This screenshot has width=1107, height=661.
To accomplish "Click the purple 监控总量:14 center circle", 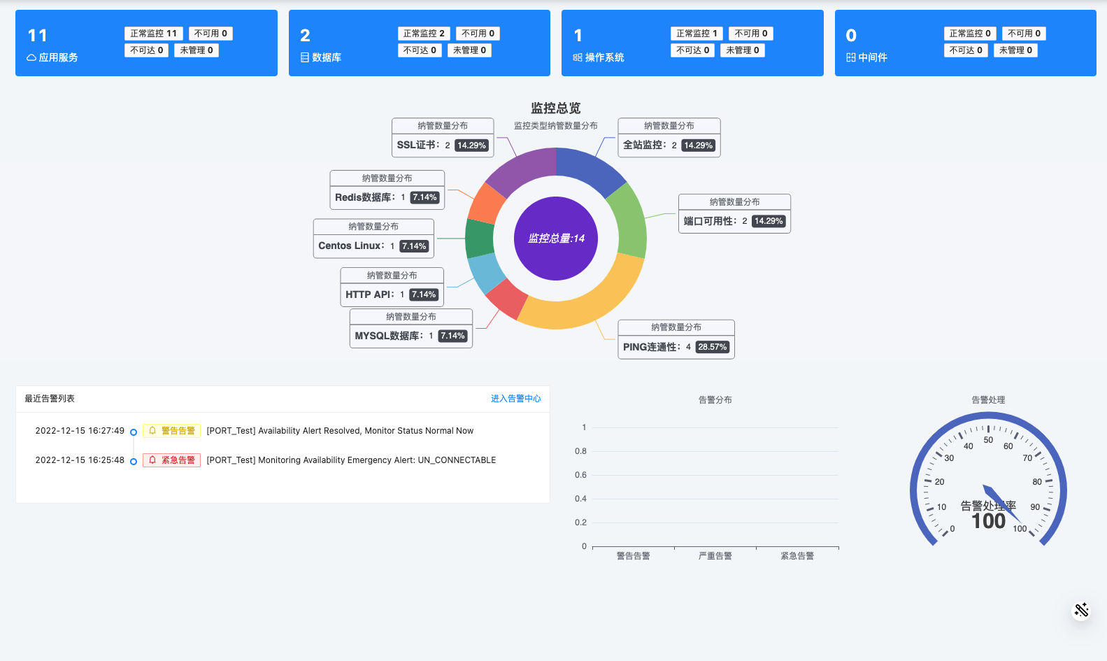I will (556, 239).
